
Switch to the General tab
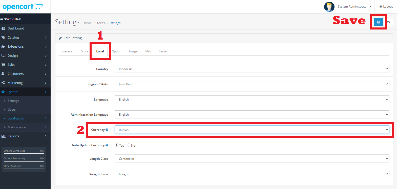point(68,51)
